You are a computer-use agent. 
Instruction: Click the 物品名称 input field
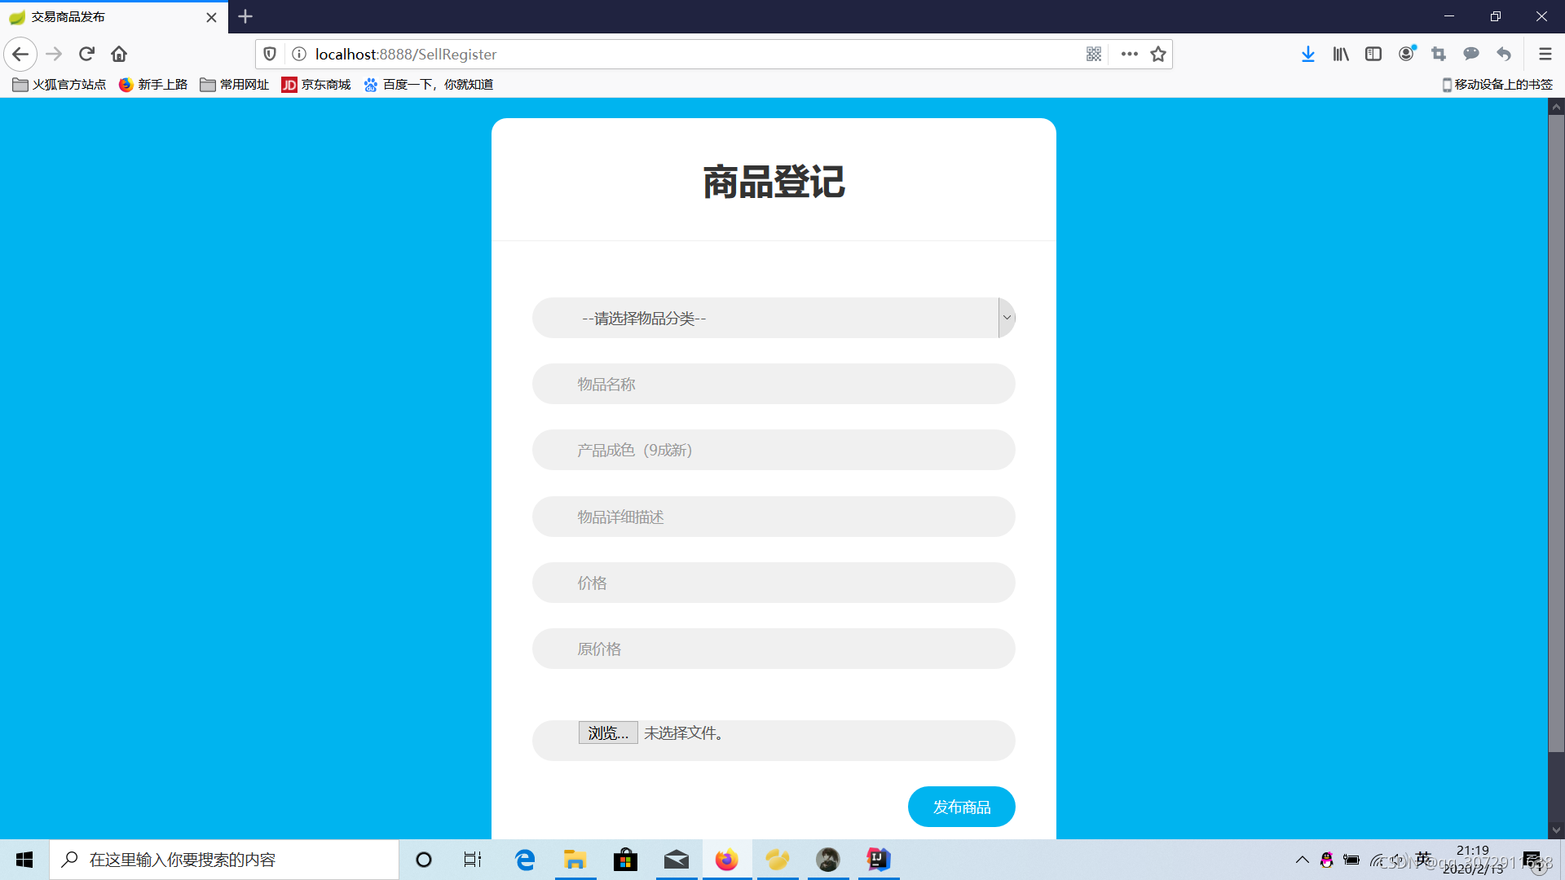774,384
